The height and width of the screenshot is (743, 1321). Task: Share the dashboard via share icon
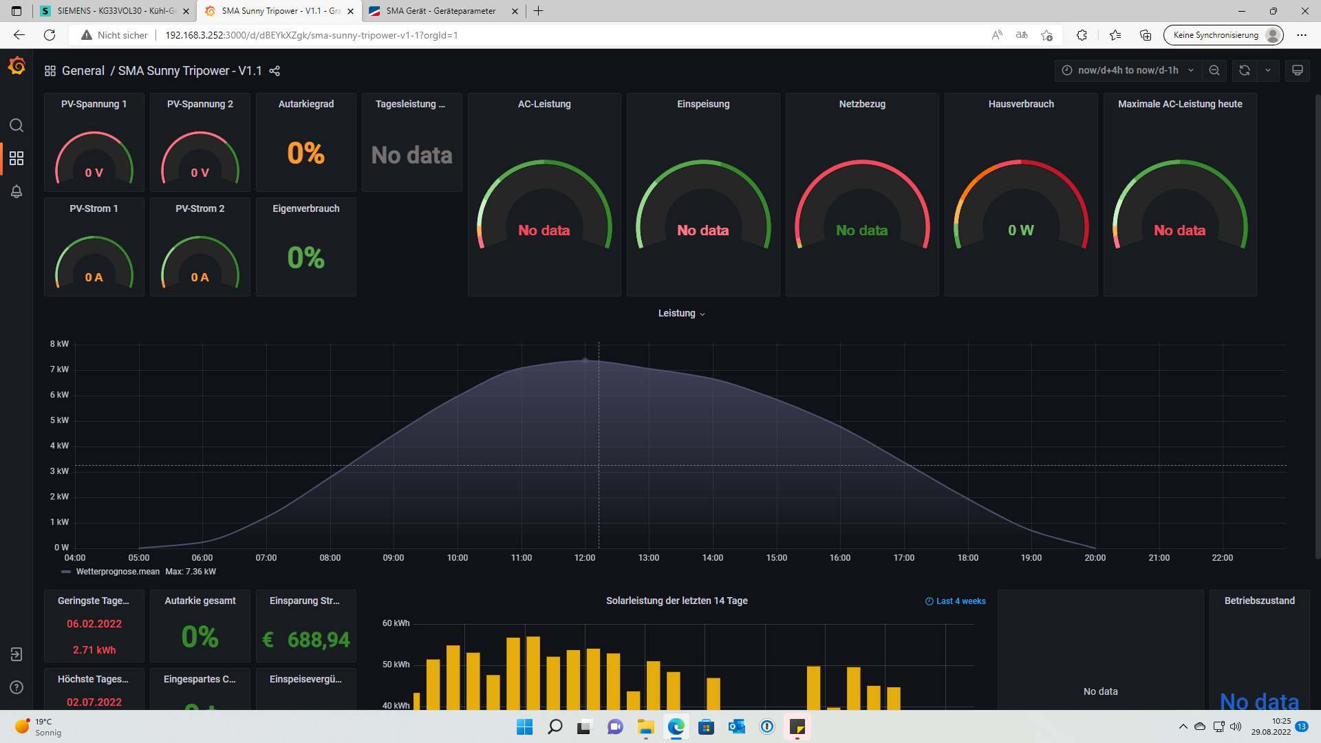pyautogui.click(x=275, y=71)
